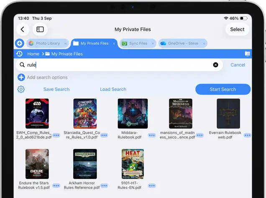266x198 pixels.
Task: Open more options for Arkham Horror Rules
Action: pos(104,185)
